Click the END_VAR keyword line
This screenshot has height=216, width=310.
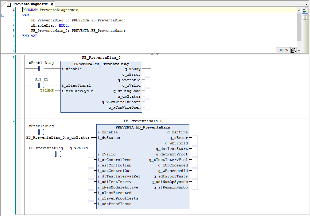tap(30, 36)
